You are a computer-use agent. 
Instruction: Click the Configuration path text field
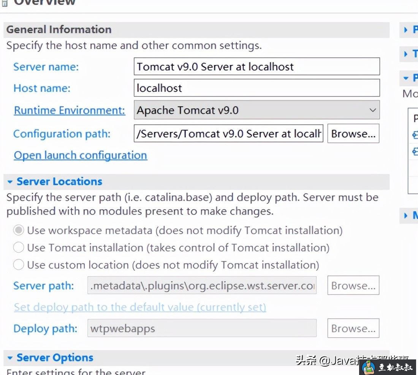point(228,133)
